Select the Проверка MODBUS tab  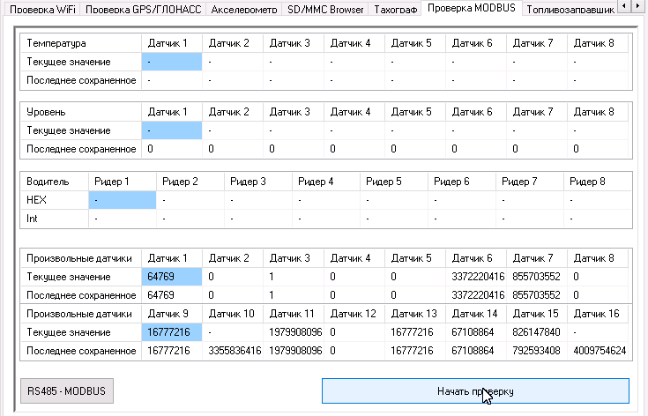[x=472, y=9]
